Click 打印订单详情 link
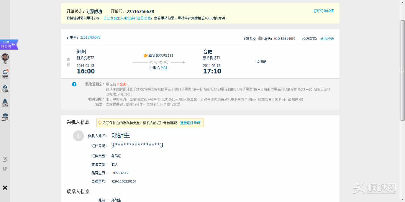This screenshot has width=405, height=202. pos(323,11)
